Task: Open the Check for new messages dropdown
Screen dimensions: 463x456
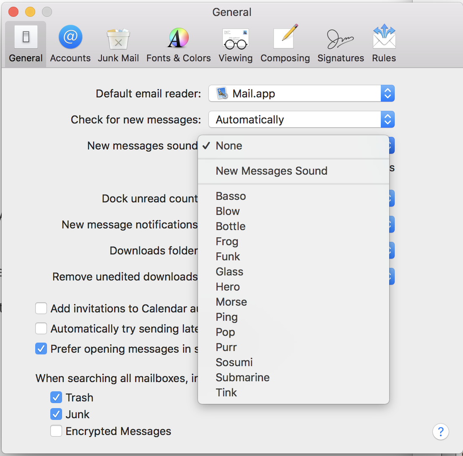Action: 302,120
